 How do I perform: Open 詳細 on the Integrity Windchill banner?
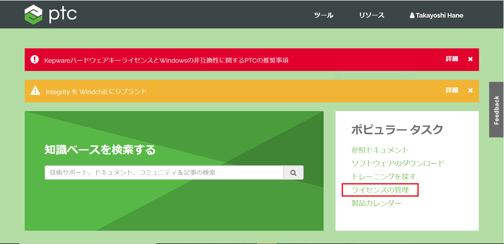coord(452,90)
